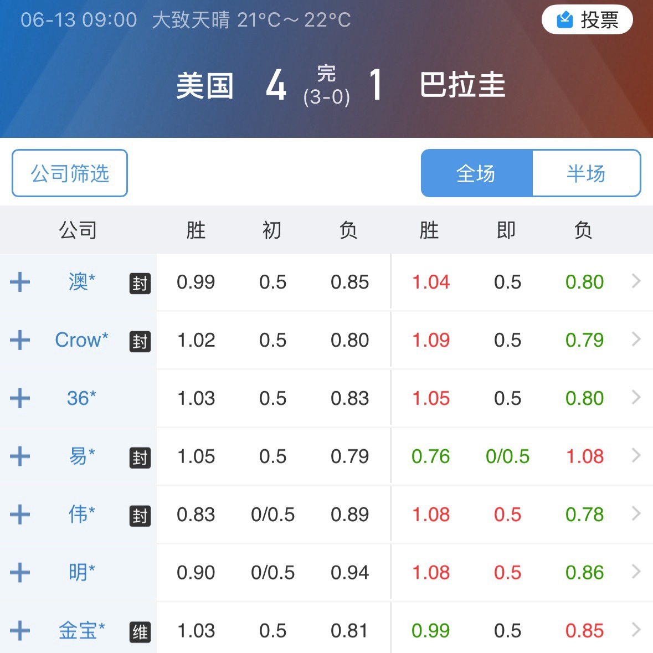Tap Crow* initial win odds 1.02
The image size is (653, 653).
(196, 340)
